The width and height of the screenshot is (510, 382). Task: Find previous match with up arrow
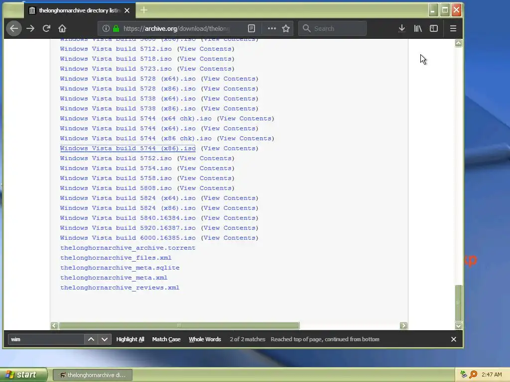[91, 339]
